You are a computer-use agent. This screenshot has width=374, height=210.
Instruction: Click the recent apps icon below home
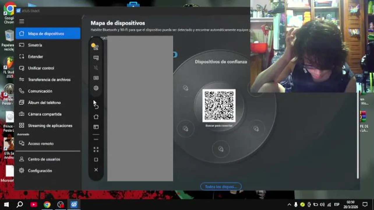96,127
